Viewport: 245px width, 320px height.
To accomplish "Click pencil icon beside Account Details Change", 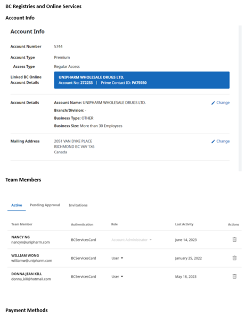I will click(213, 103).
